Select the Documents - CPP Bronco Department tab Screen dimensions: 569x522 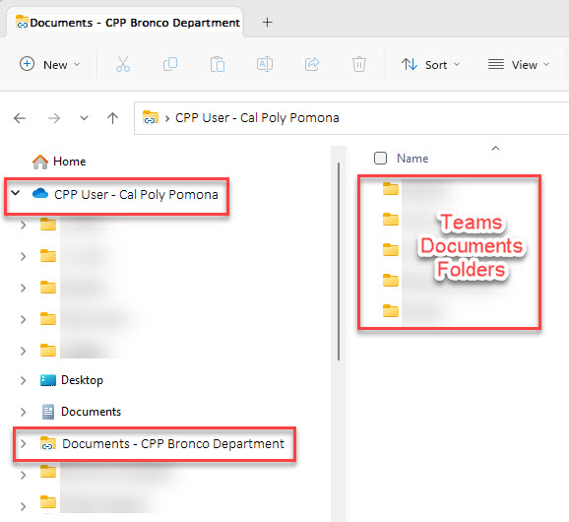(x=125, y=22)
